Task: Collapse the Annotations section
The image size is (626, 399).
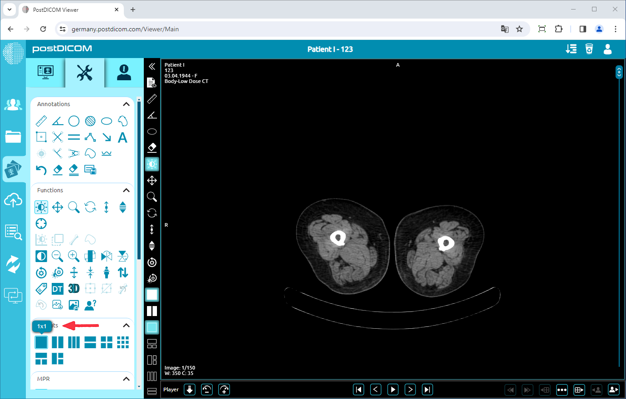Action: (x=127, y=104)
